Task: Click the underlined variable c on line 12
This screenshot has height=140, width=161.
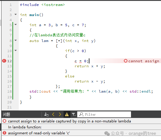Action: (x=76, y=61)
